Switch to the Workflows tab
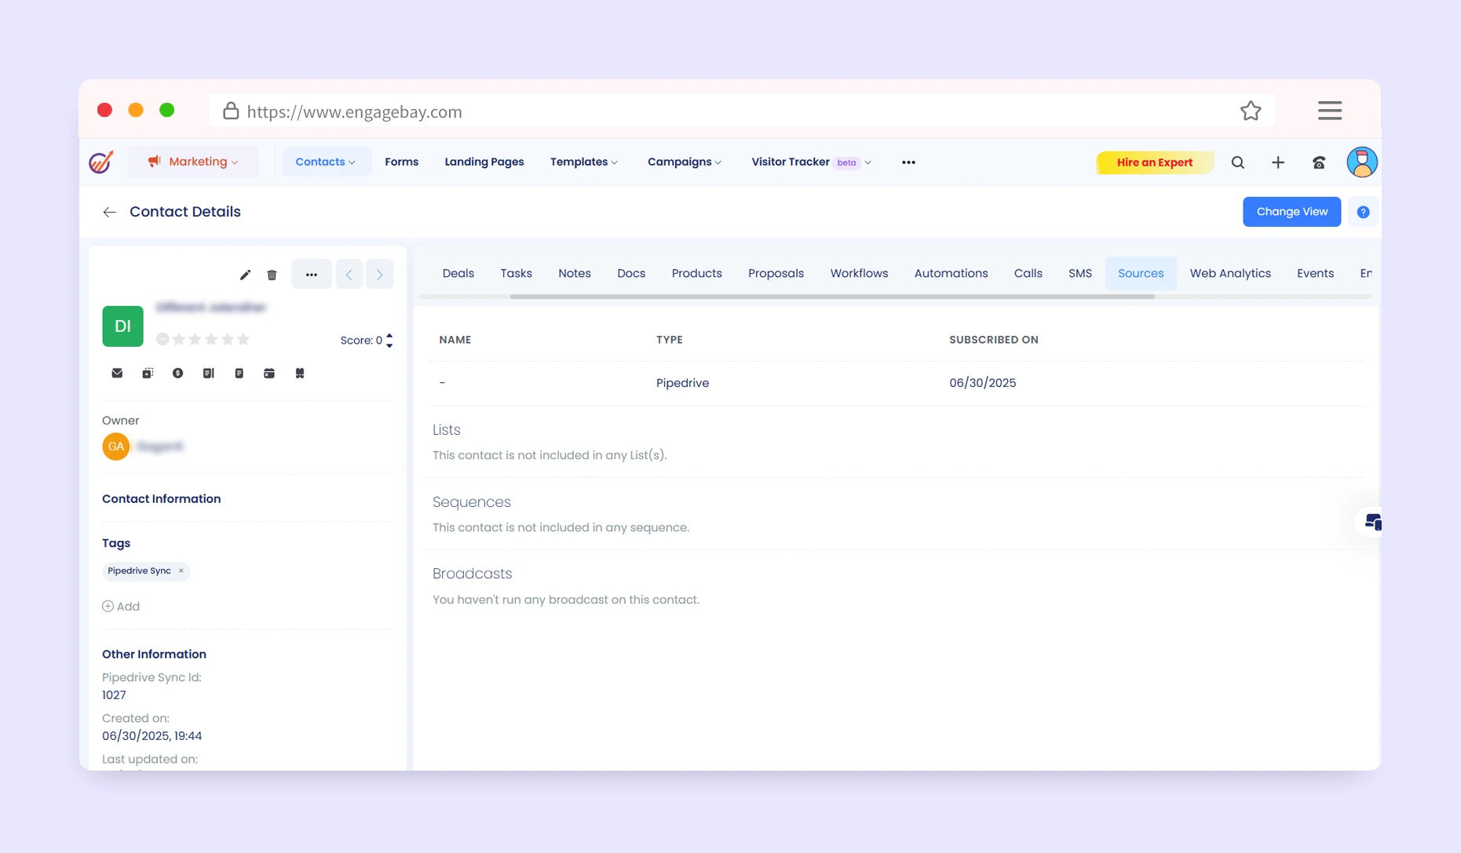 [x=860, y=273]
